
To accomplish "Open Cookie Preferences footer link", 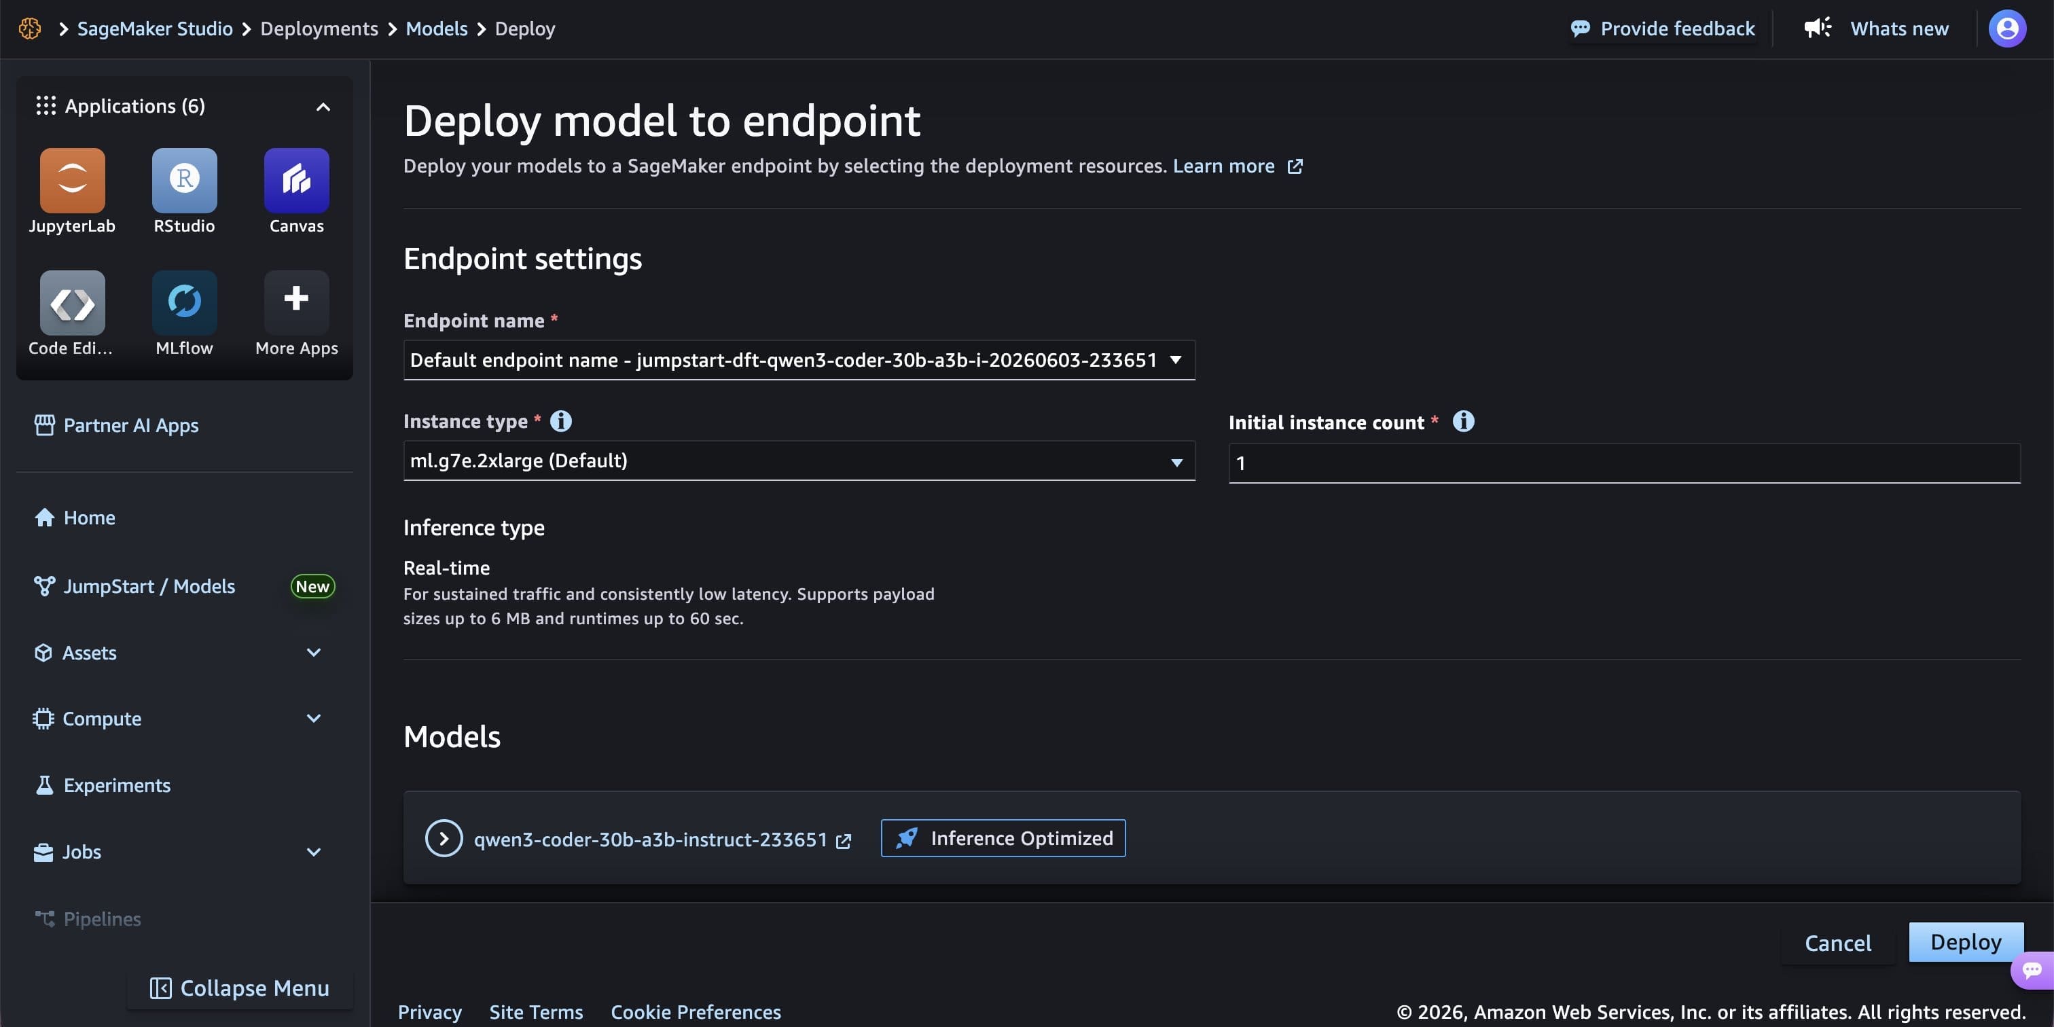I will [696, 1012].
